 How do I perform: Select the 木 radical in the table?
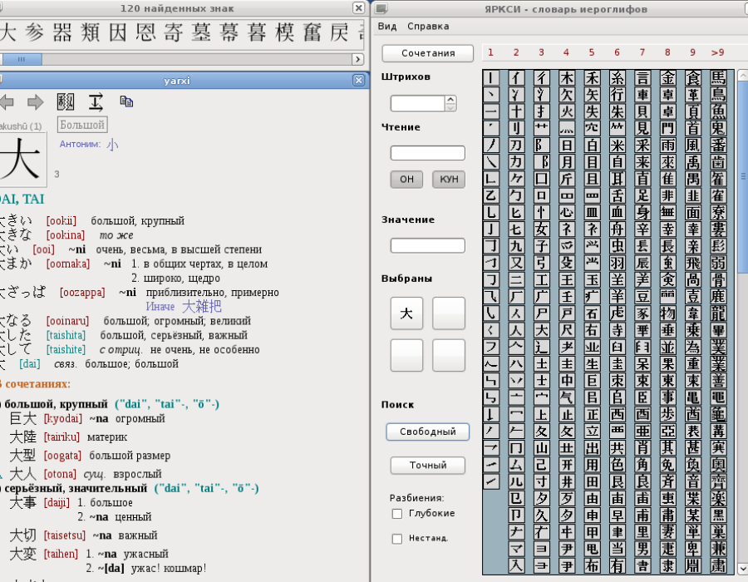[x=567, y=78]
